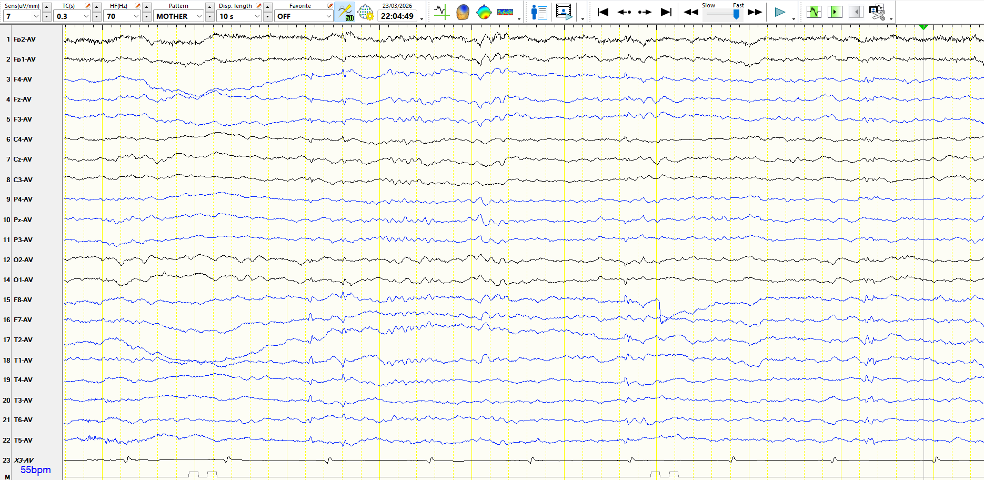Step back one event with left arrow-dot
The height and width of the screenshot is (480, 984).
point(624,12)
